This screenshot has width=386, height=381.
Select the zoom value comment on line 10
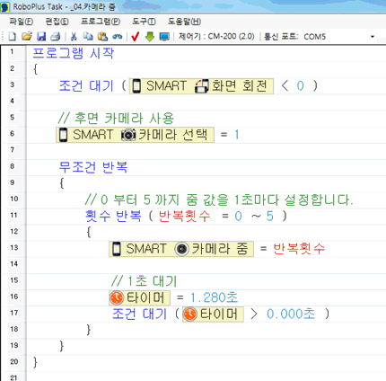[x=219, y=199]
